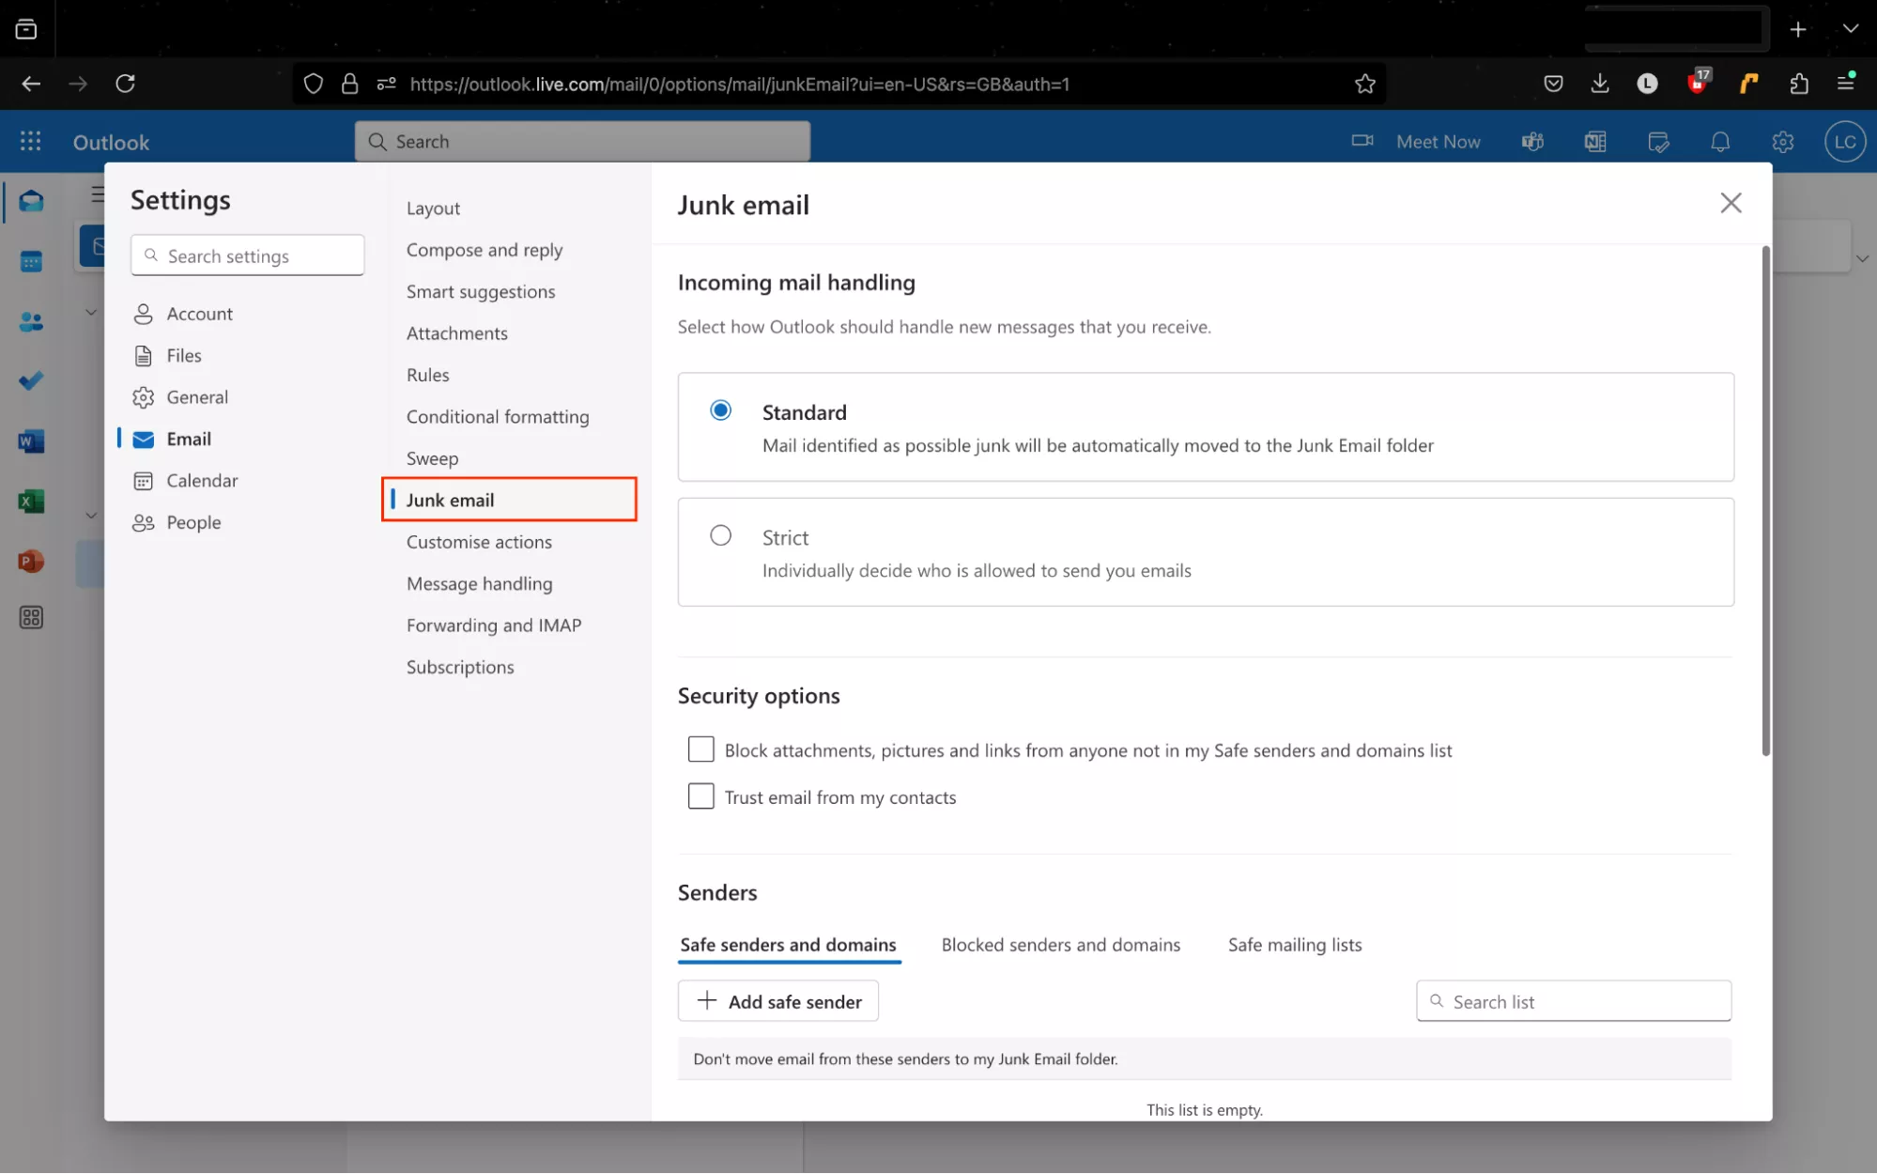Open the Word app in sidebar
The image size is (1877, 1174).
click(31, 441)
